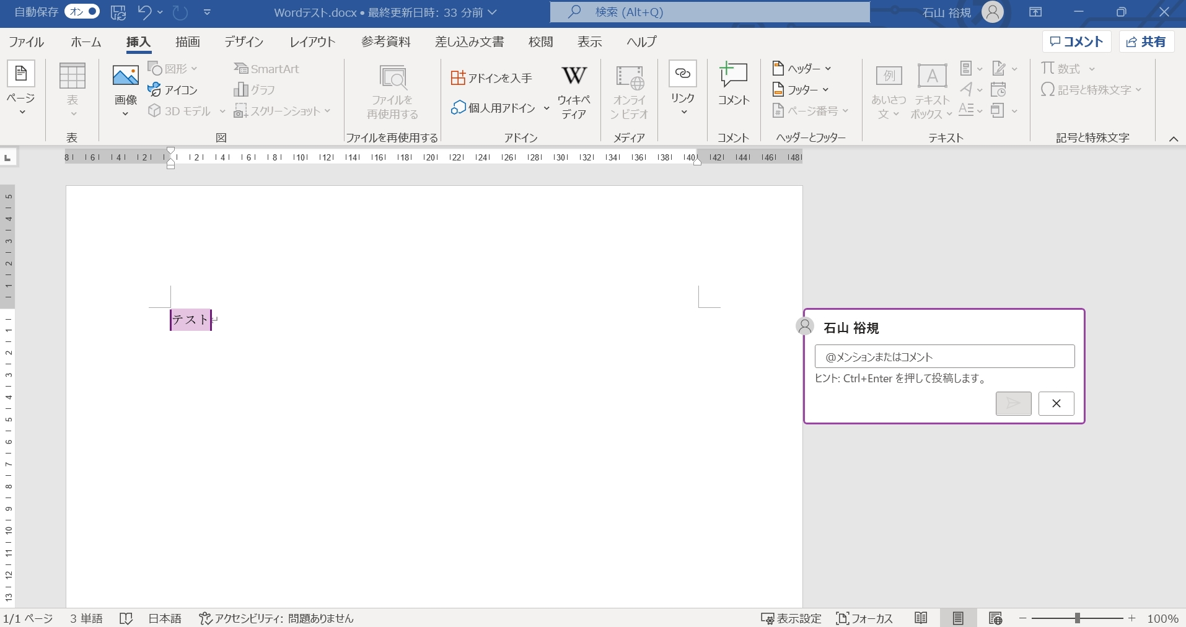1186x627 pixels.
Task: Click the 共有 share button
Action: (1146, 42)
